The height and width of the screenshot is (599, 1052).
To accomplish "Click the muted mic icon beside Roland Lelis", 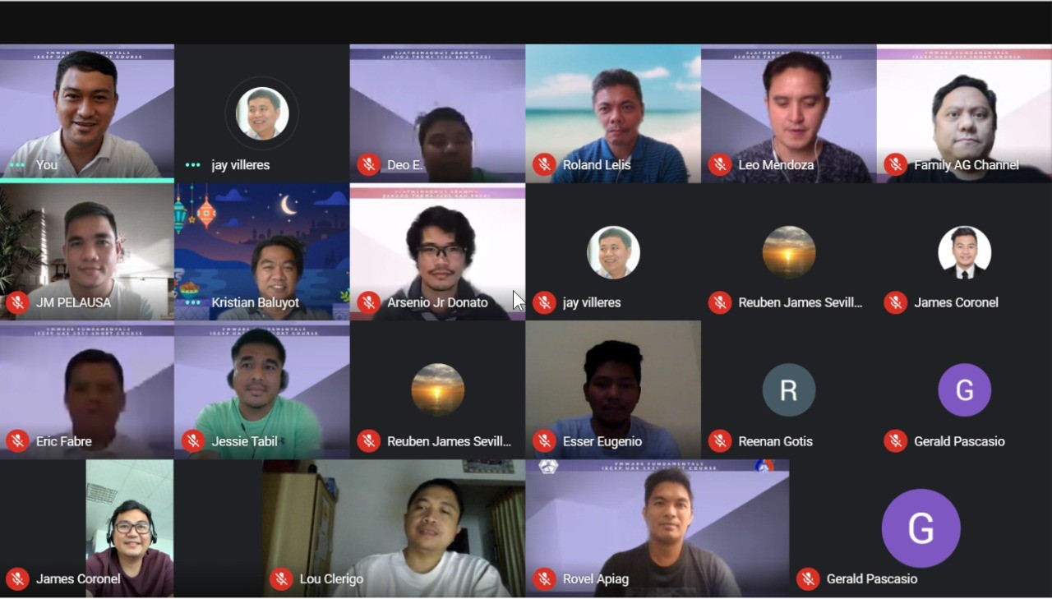I will click(543, 164).
